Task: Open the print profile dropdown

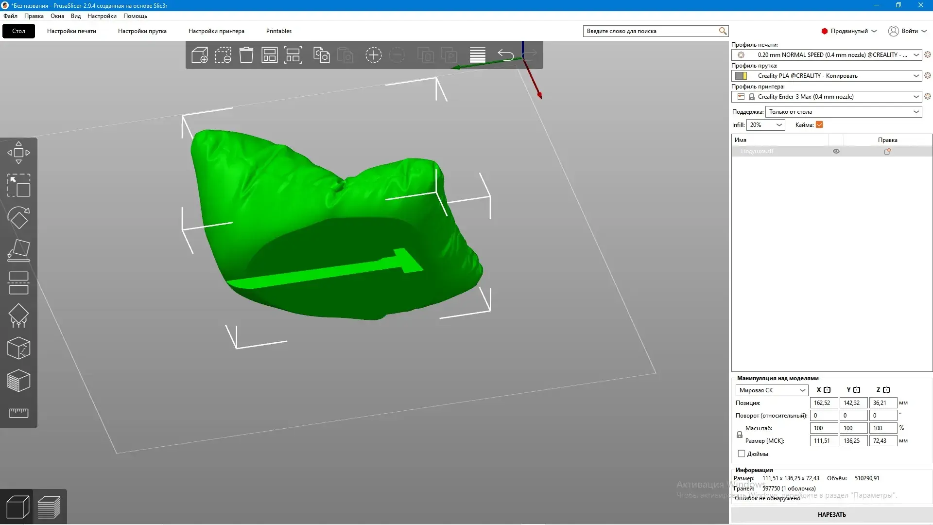Action: tap(827, 55)
